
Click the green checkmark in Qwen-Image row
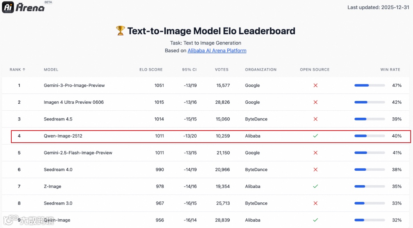point(315,220)
